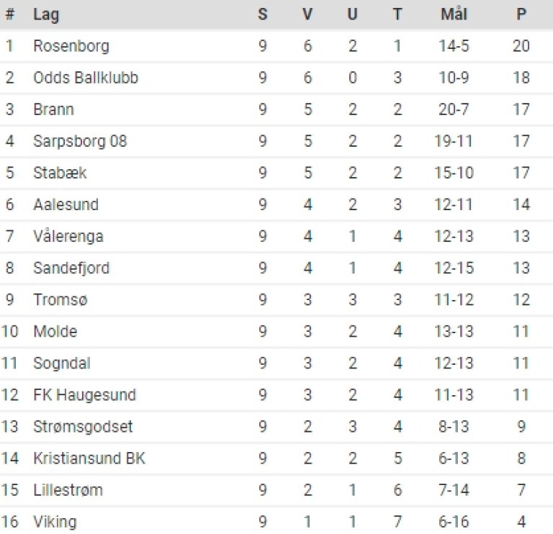Screen dimensions: 553x534
Task: Click the Tromsø team name
Action: [x=58, y=299]
